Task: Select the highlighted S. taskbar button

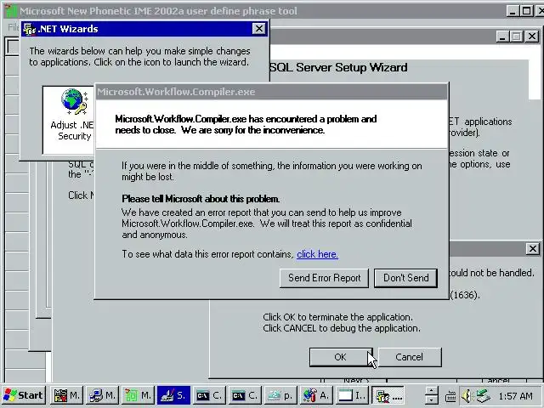Action: click(173, 395)
